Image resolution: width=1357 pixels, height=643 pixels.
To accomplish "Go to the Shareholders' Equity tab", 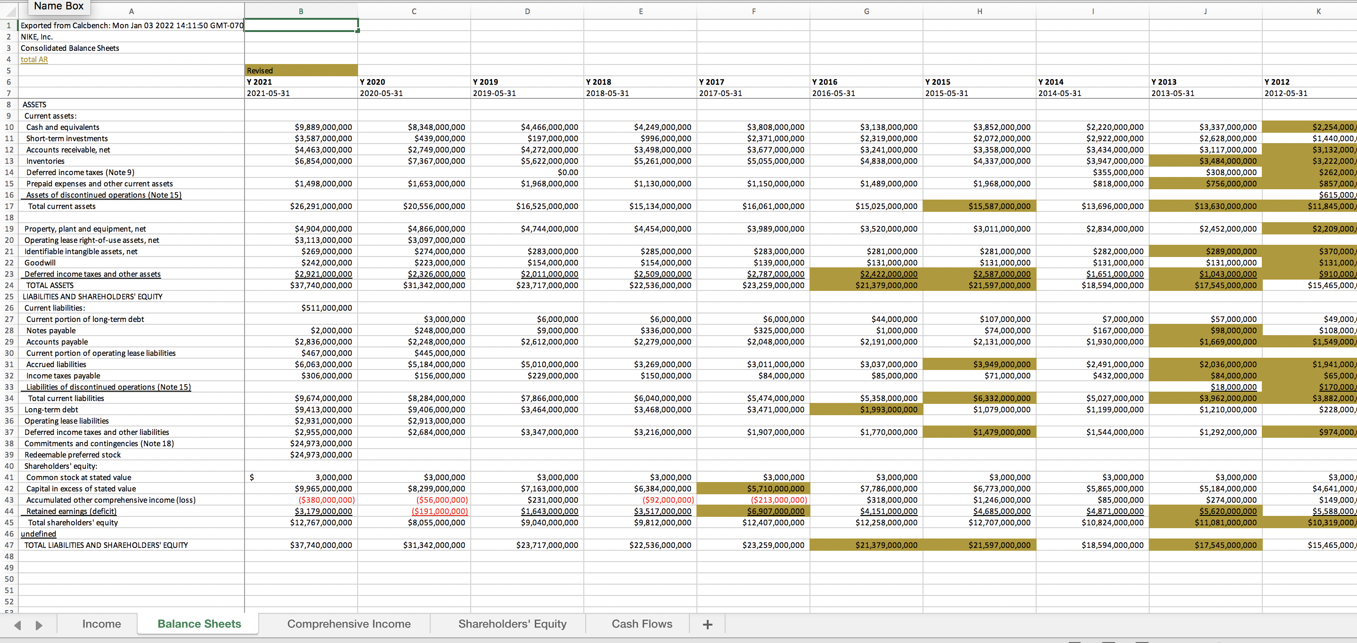I will pos(512,624).
